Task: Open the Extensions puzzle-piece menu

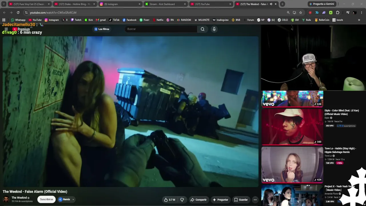Action: (x=338, y=13)
